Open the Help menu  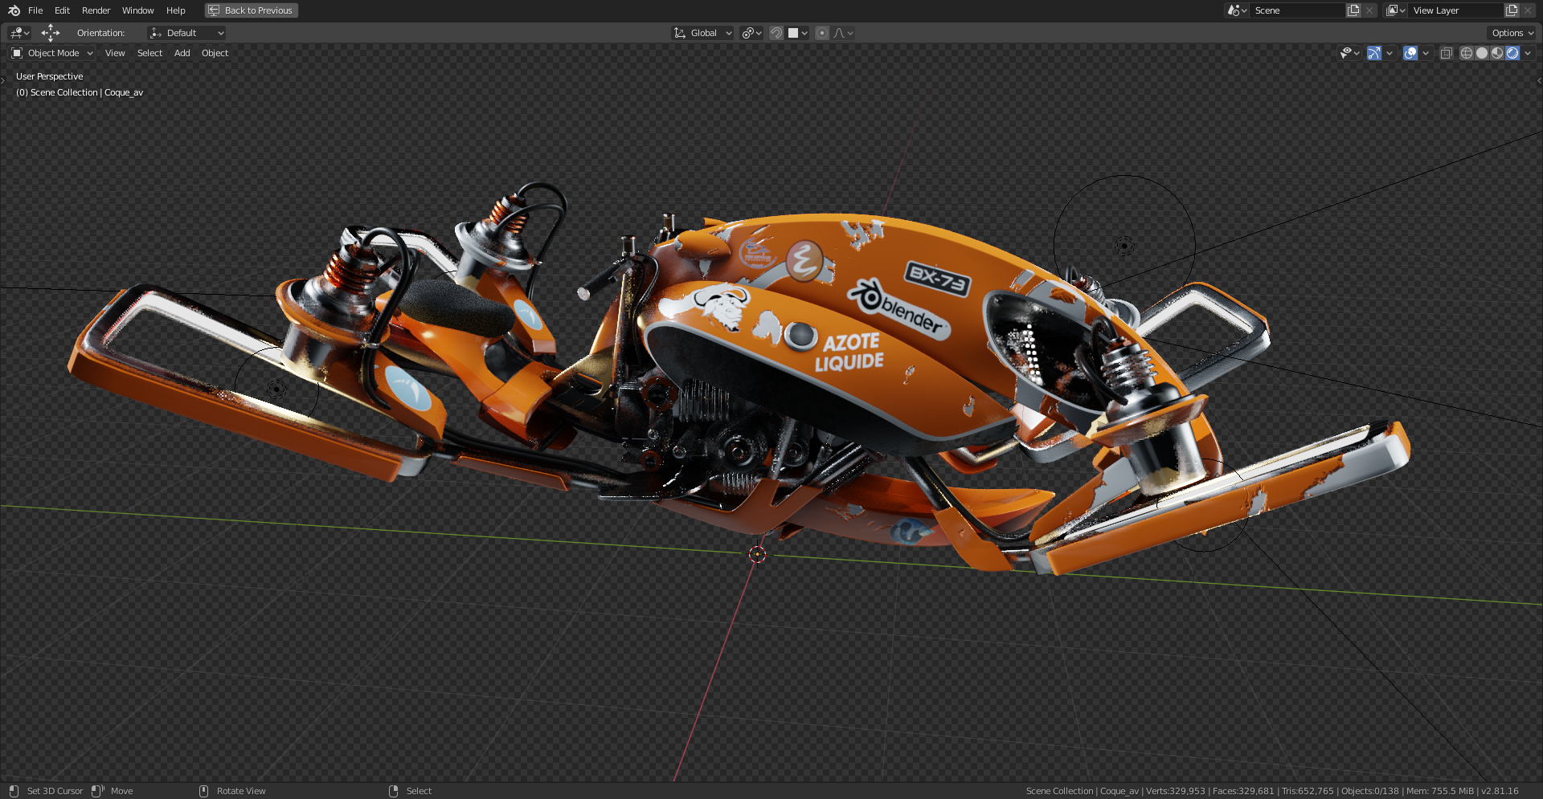pyautogui.click(x=175, y=10)
